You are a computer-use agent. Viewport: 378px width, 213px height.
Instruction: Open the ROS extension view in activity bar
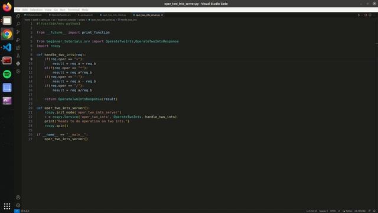click(18, 72)
